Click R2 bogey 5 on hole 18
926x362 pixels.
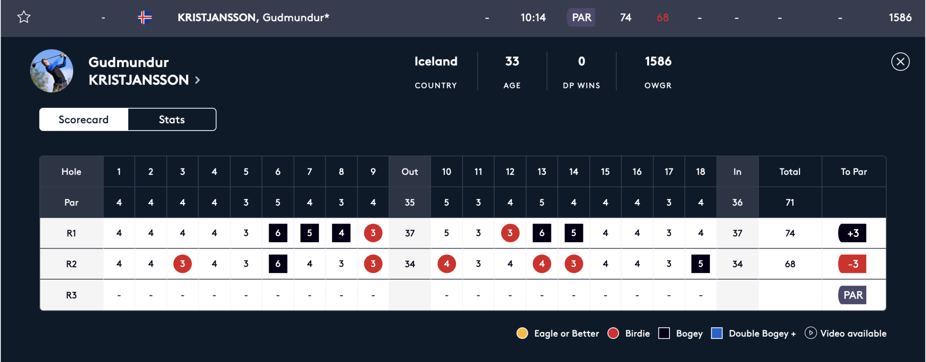700,264
